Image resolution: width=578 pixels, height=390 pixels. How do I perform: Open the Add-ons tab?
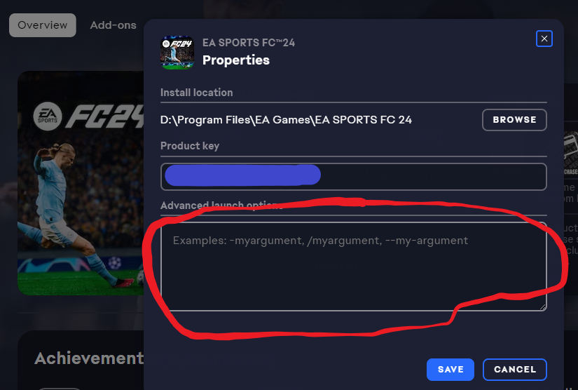[113, 25]
